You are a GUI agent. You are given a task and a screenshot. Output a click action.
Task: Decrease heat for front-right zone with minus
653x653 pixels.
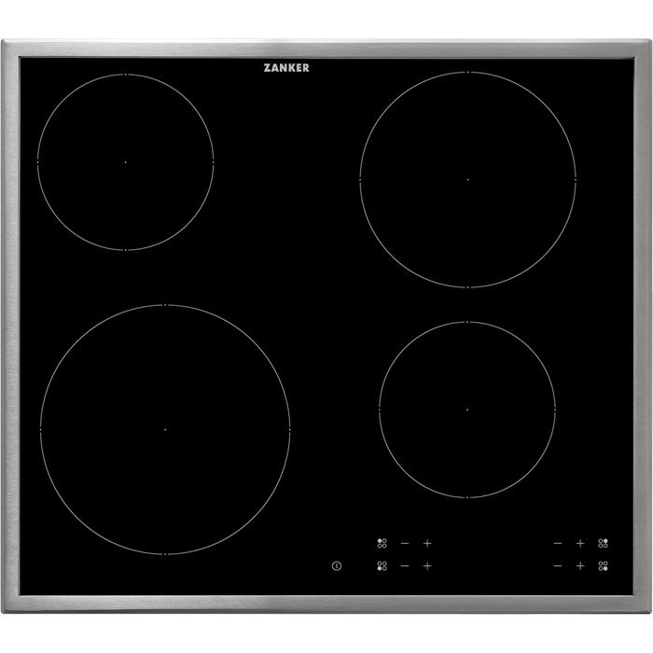558,566
